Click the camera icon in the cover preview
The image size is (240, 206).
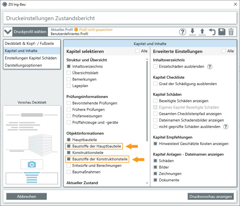[32, 164]
